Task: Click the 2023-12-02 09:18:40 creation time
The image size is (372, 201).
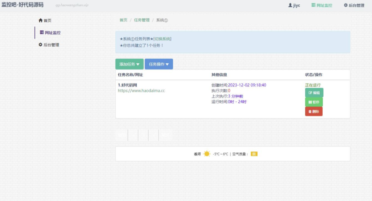Action: 247,85
